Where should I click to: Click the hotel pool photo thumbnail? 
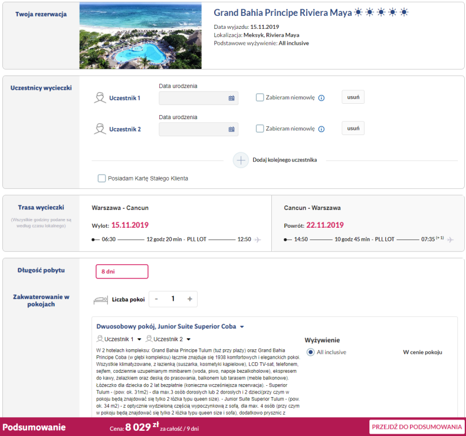[x=140, y=35]
